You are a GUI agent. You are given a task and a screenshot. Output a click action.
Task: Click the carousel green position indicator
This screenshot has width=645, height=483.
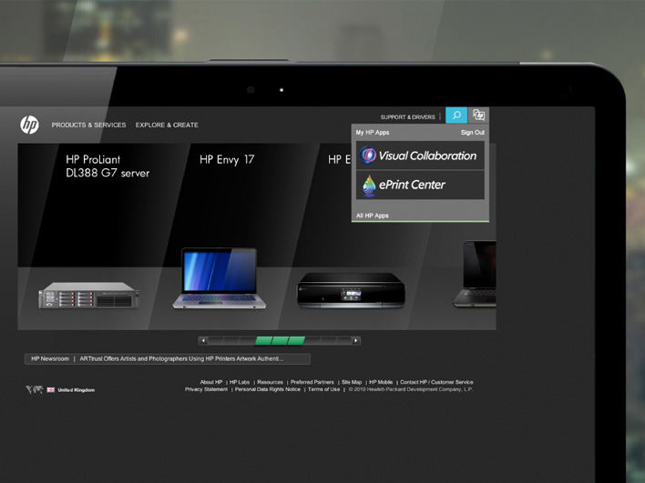click(280, 340)
